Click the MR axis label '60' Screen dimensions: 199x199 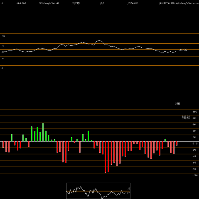click(x=194, y=125)
